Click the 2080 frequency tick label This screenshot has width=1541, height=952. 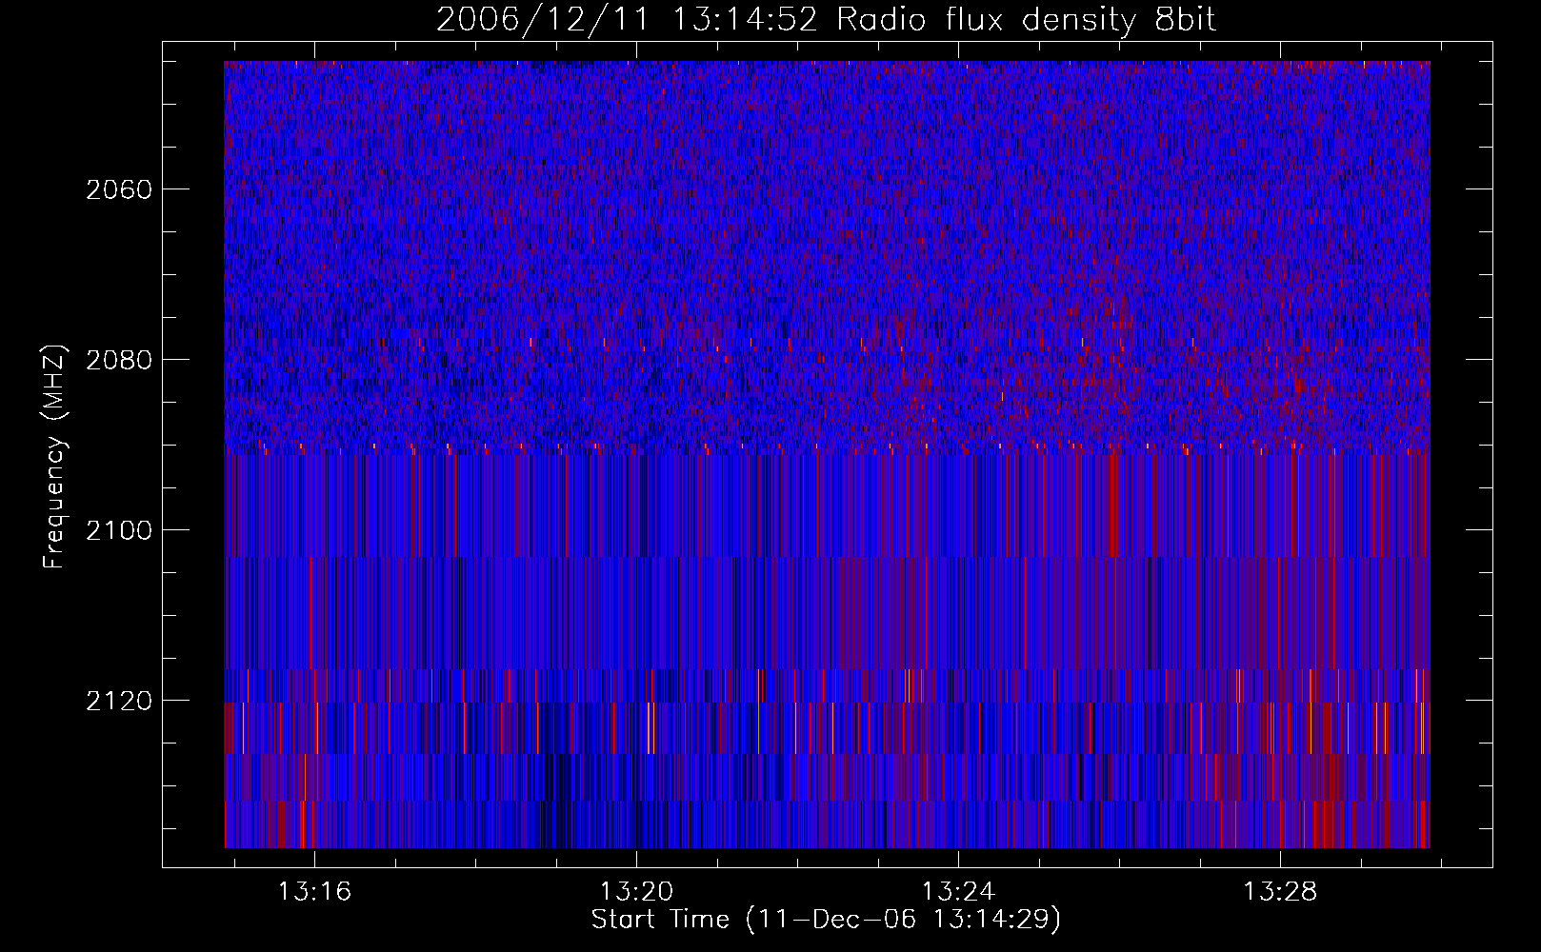click(x=119, y=360)
